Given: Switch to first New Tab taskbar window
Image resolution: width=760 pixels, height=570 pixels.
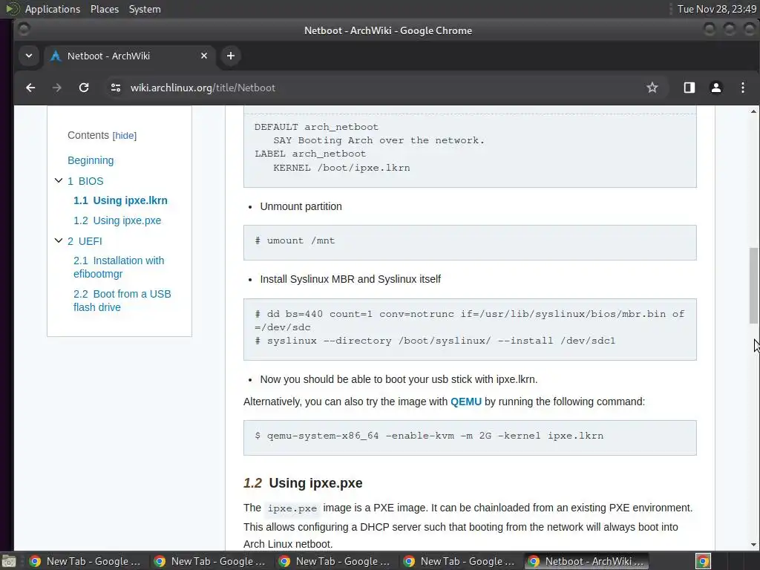Looking at the screenshot, I should 85,561.
